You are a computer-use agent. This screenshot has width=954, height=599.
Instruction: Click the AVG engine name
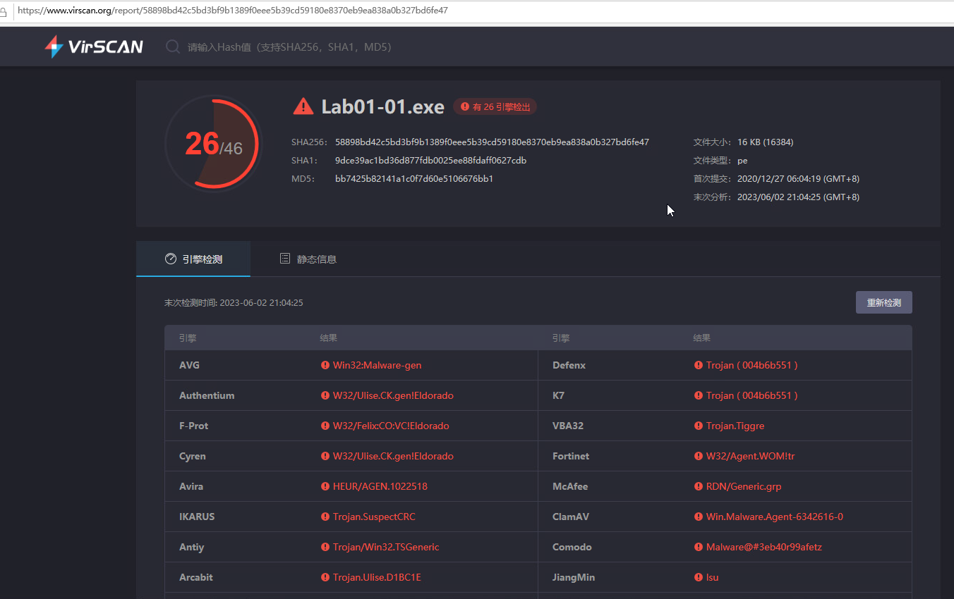[189, 365]
